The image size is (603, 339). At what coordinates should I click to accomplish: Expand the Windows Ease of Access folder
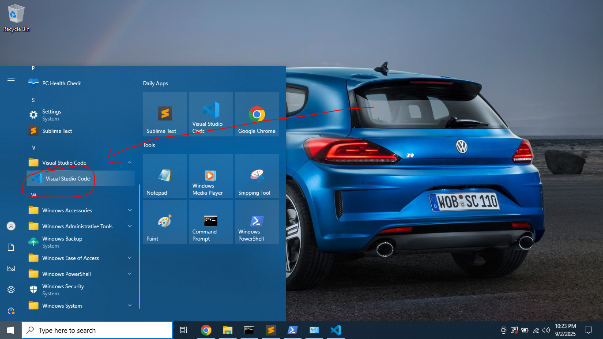[x=130, y=258]
